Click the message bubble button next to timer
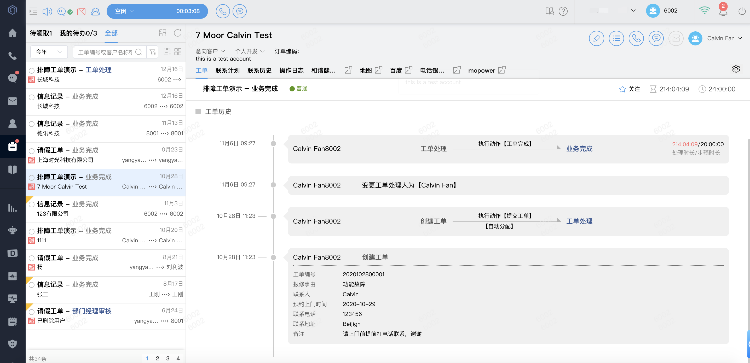Viewport: 750px width, 363px height. 240,11
